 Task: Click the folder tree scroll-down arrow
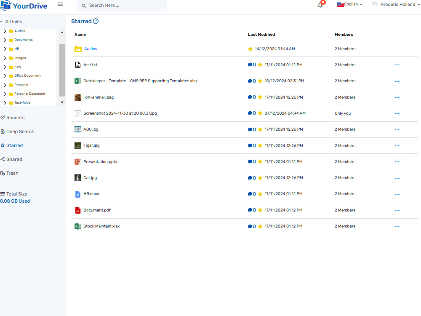(62, 102)
